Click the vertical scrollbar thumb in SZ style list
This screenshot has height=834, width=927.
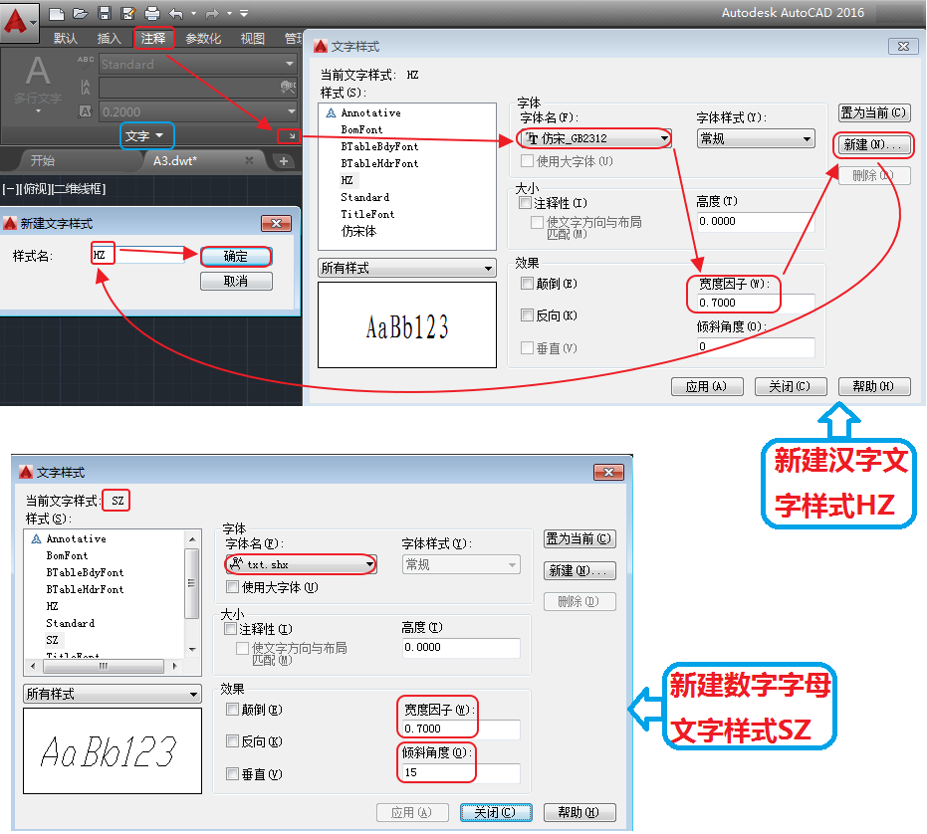(x=191, y=583)
